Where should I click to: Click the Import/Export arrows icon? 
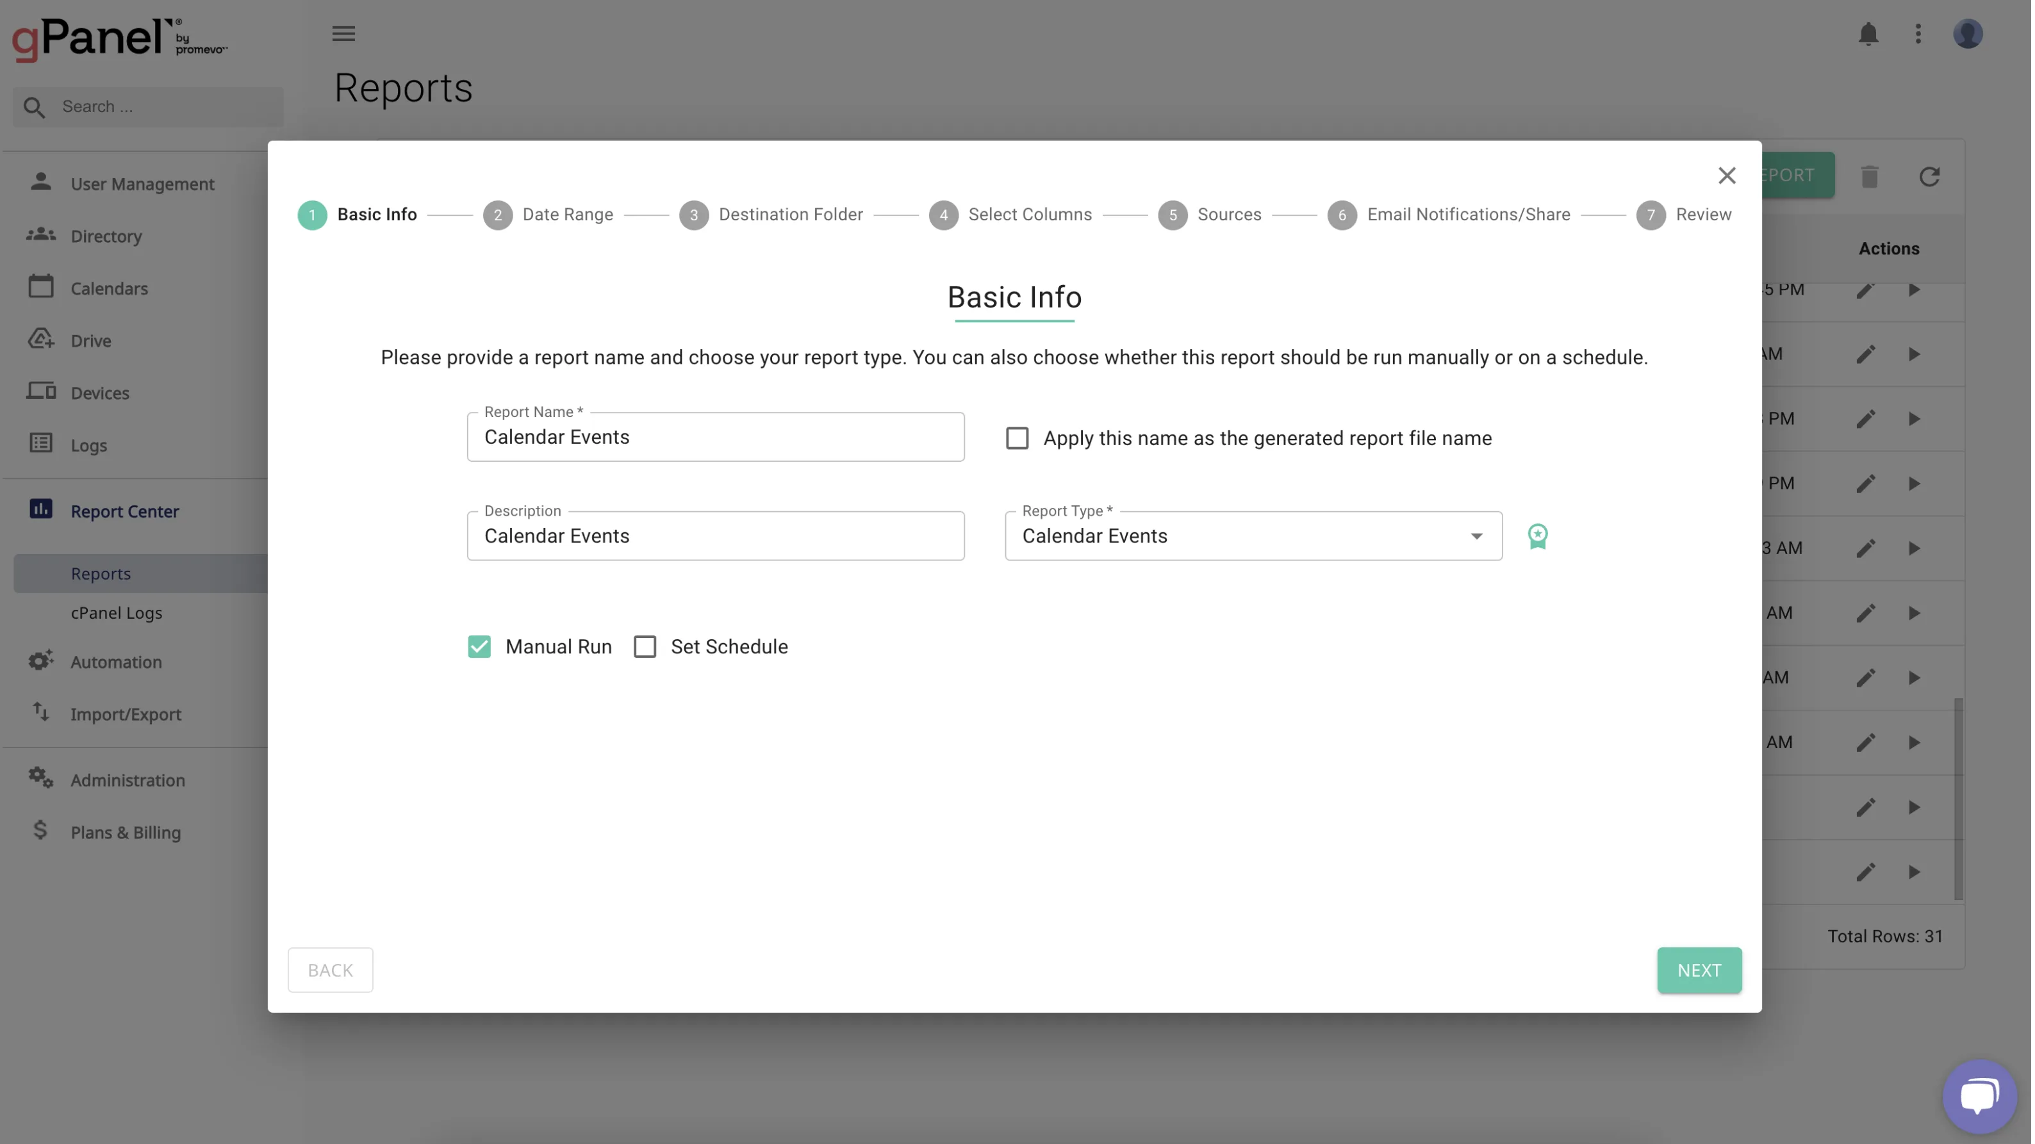point(40,713)
